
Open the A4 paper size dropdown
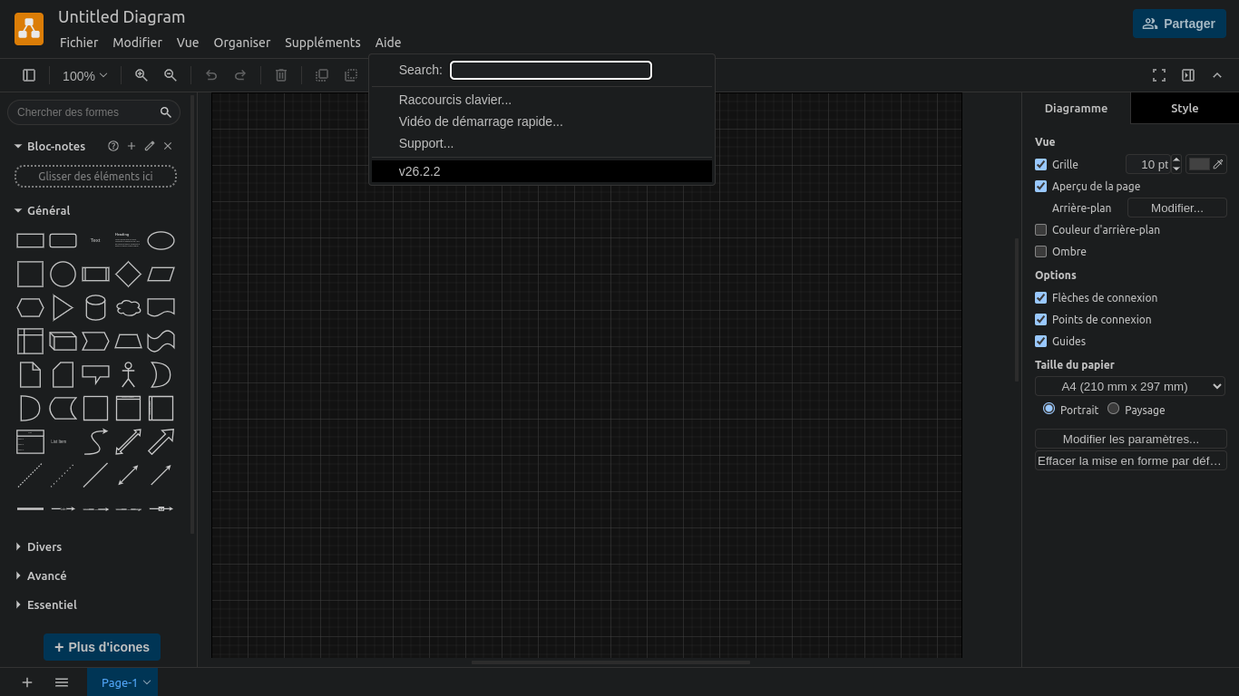1130,386
